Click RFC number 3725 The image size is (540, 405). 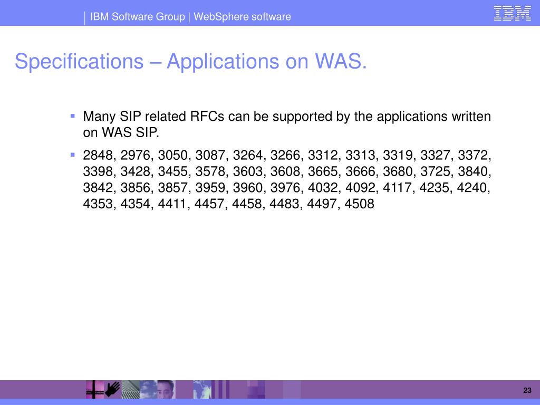coord(435,171)
